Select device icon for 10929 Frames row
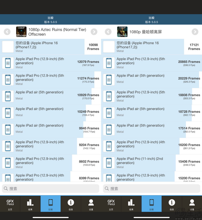Screen dimensions: 202x220 pos(8,96)
